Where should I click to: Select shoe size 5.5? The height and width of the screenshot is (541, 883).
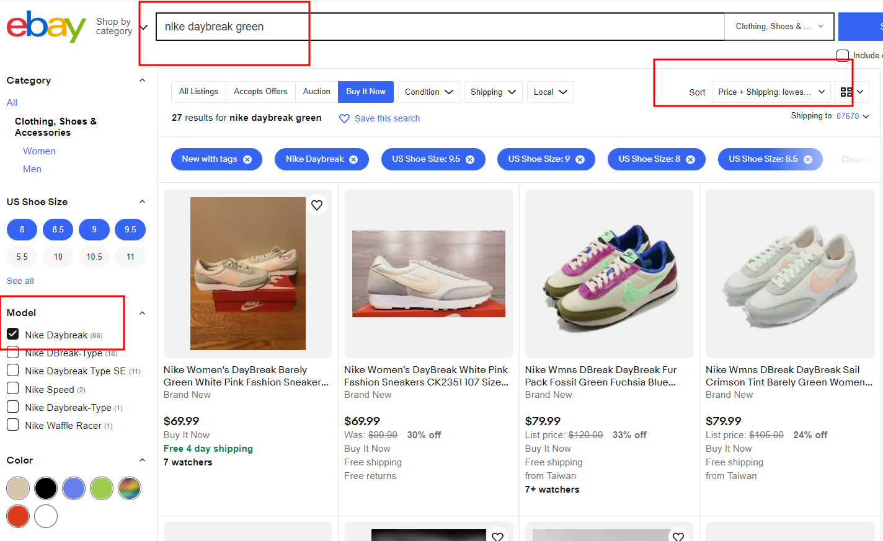tap(22, 257)
